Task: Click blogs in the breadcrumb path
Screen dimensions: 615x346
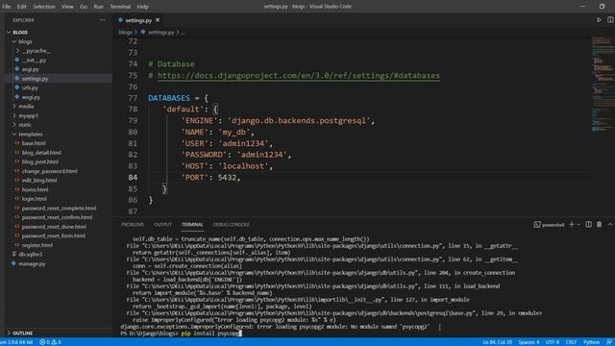Action: click(126, 32)
